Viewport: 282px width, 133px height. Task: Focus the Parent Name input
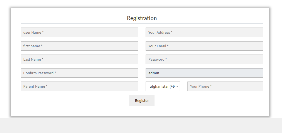coord(79,86)
